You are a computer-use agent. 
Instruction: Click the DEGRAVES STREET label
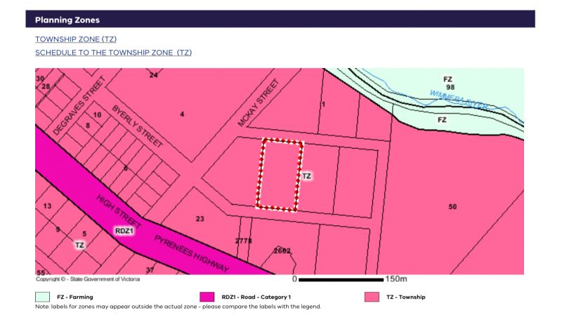pos(79,106)
